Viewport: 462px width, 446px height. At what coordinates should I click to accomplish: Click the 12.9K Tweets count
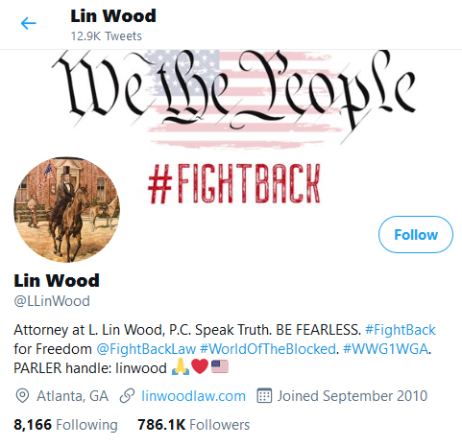click(106, 36)
